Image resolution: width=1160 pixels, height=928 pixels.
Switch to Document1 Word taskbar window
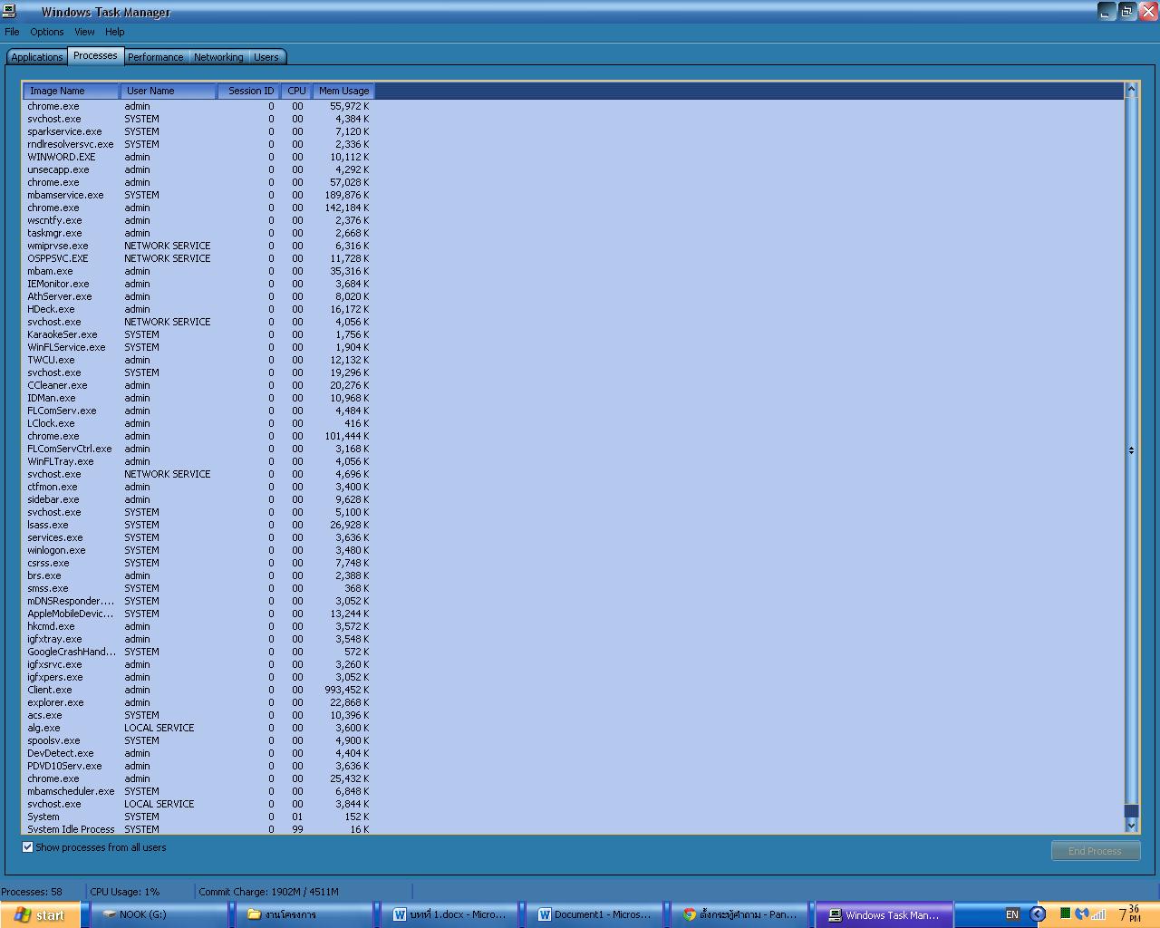coord(596,914)
